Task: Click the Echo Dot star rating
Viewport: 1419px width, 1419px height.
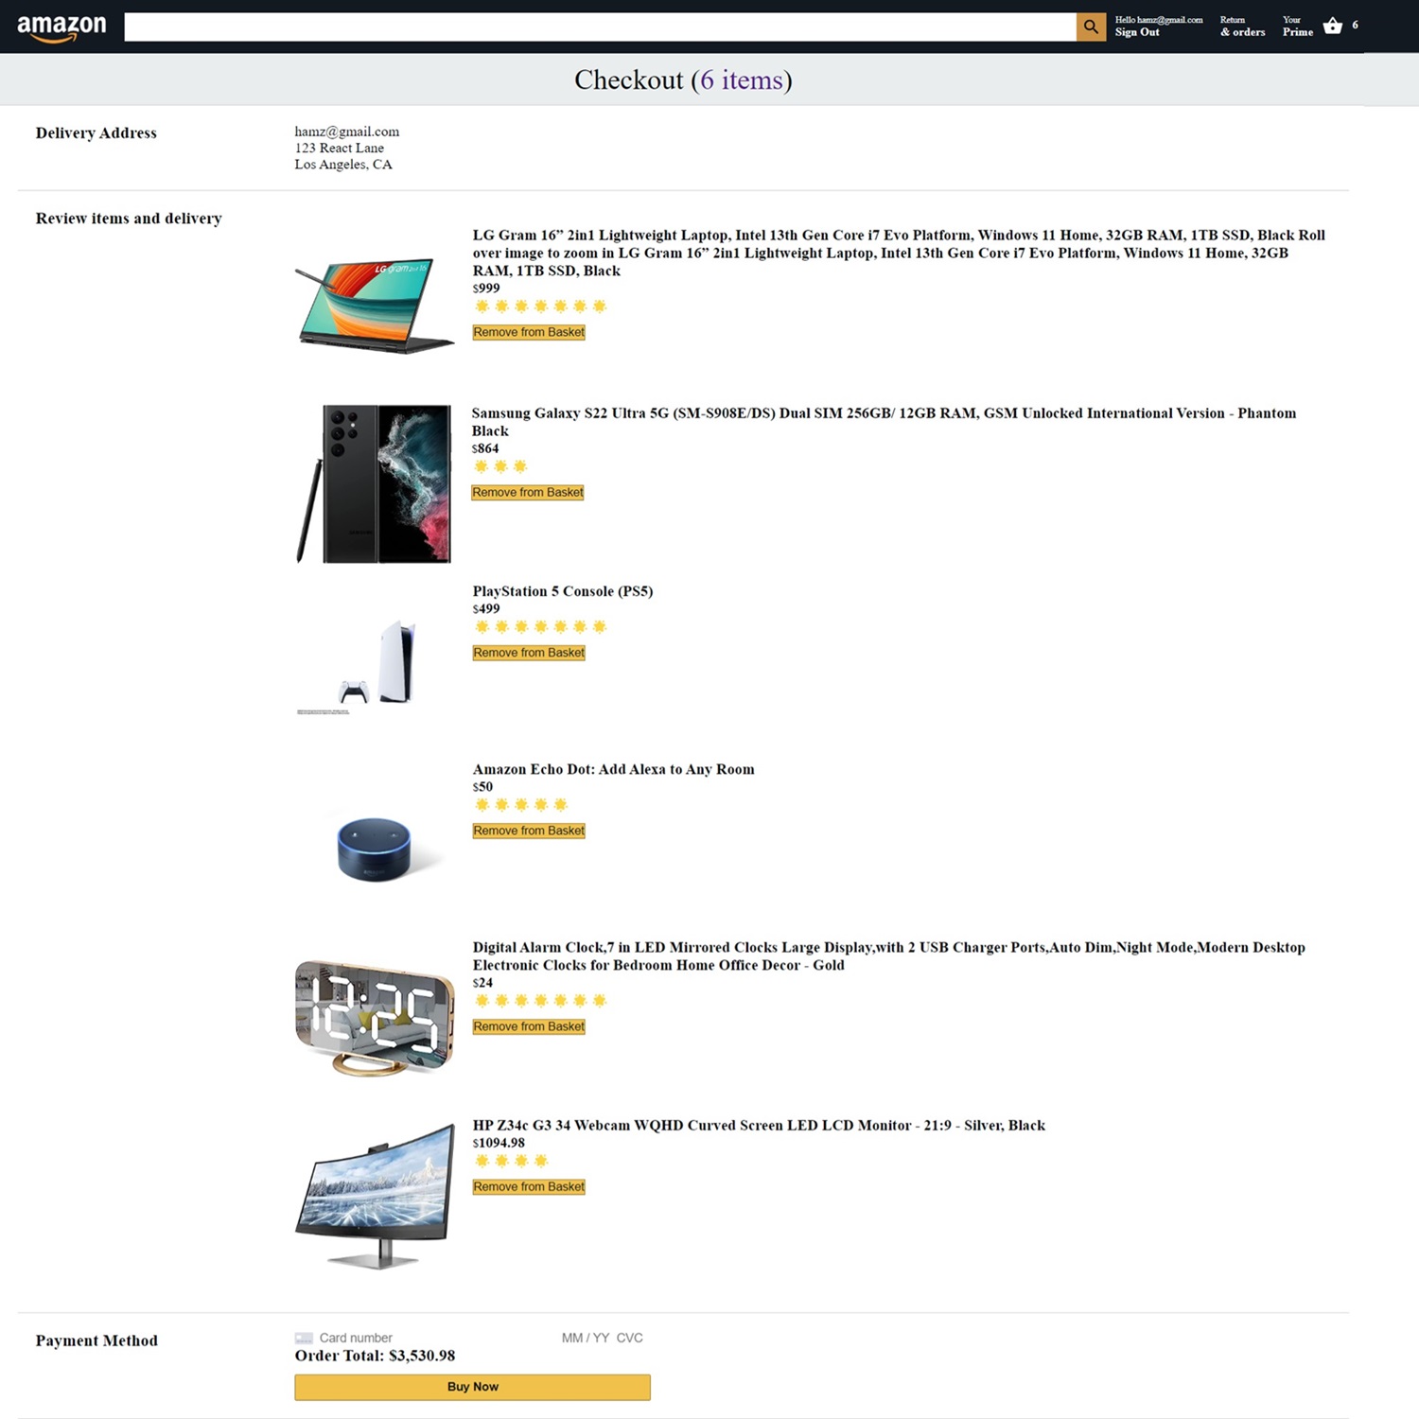Action: point(520,805)
